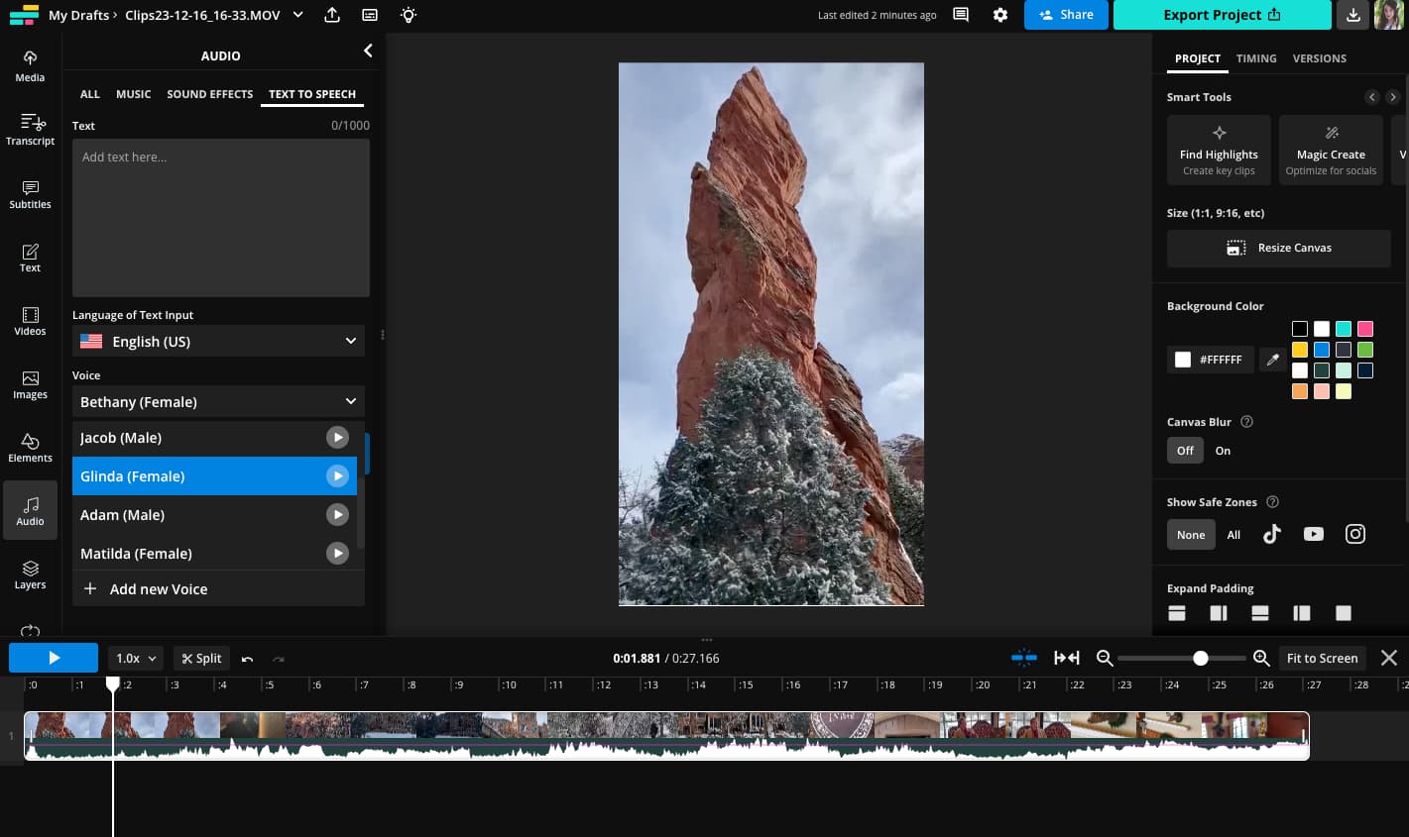Show Instagram safe zone
Image resolution: width=1409 pixels, height=837 pixels.
click(1355, 534)
